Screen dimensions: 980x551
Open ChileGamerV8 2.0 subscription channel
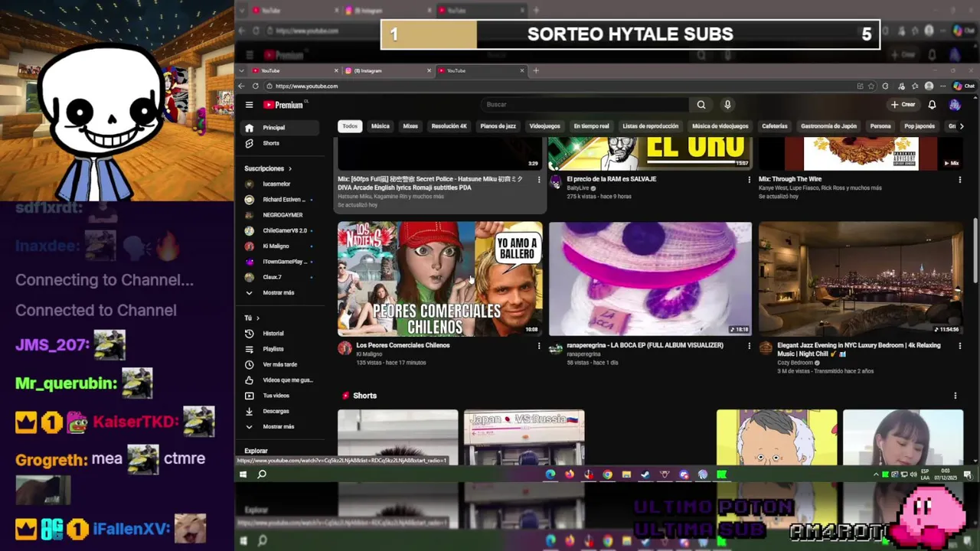pyautogui.click(x=278, y=230)
